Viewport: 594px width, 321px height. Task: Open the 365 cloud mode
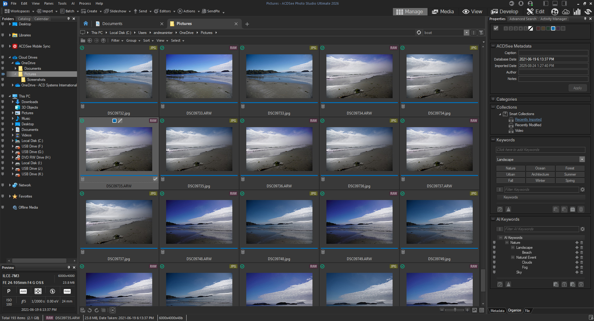[566, 12]
